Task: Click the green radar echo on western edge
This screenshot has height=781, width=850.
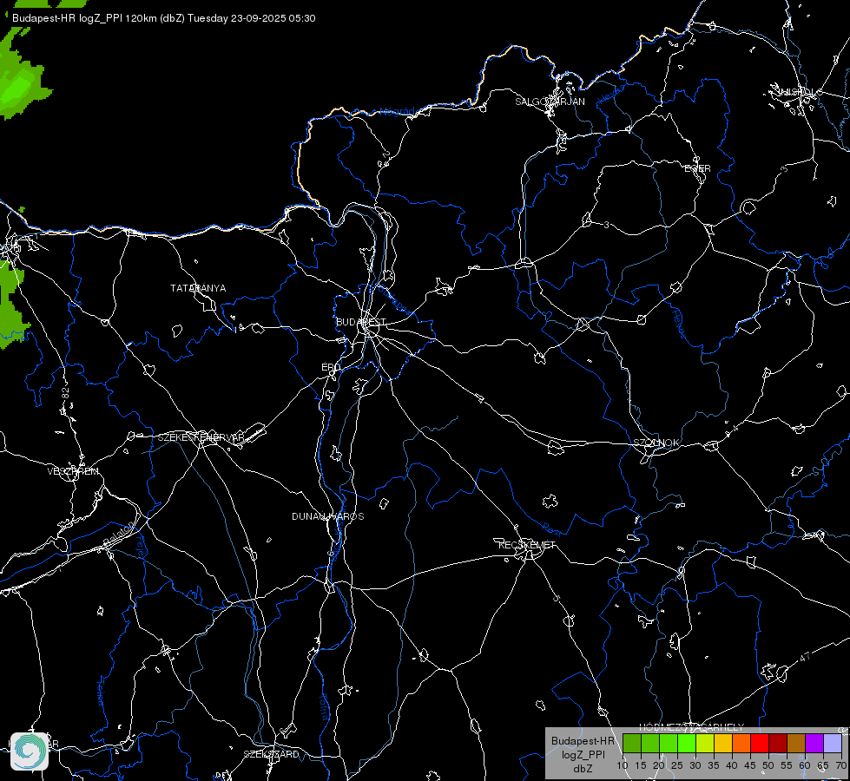Action: (12, 304)
